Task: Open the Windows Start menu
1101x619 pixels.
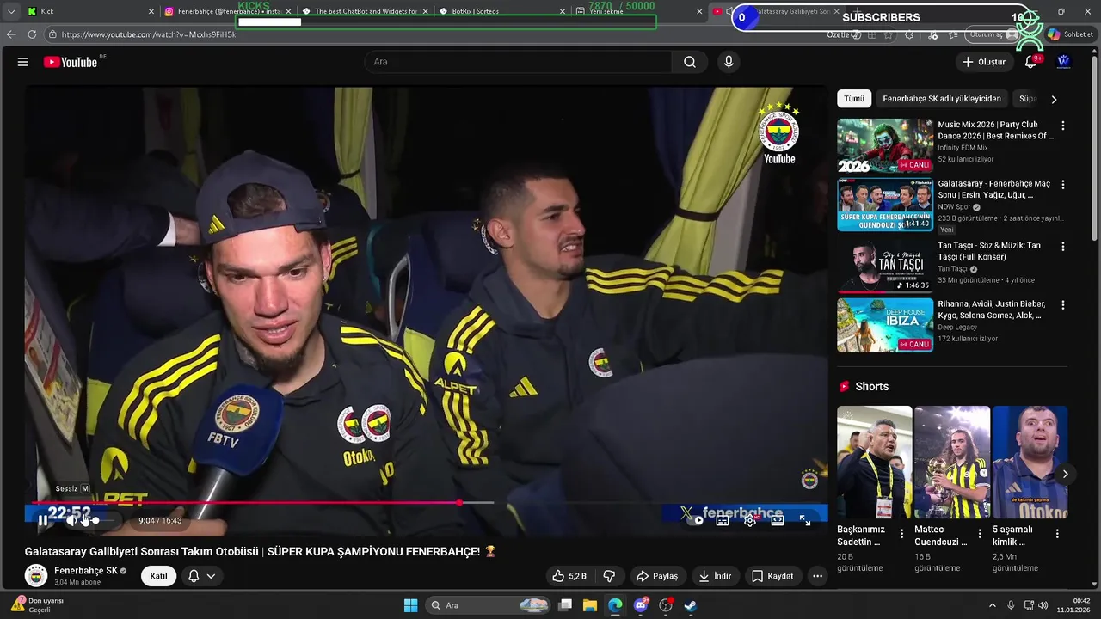Action: 411,605
